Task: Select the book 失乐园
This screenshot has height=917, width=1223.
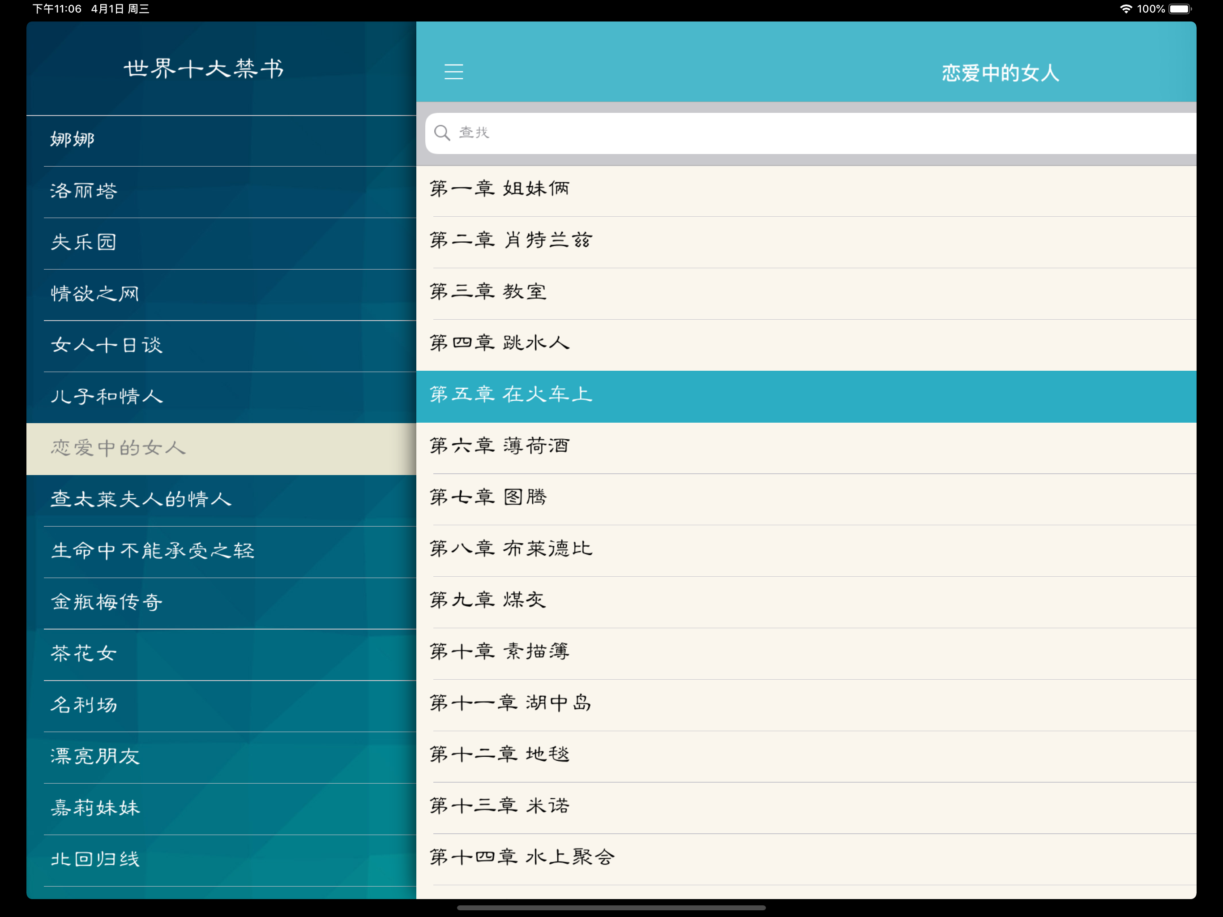Action: (x=221, y=243)
